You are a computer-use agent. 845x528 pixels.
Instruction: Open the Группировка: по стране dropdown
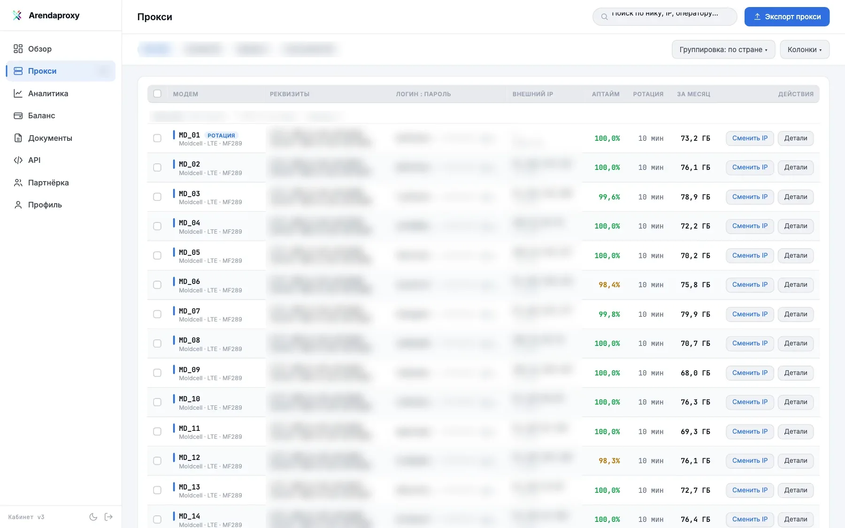[x=723, y=49]
